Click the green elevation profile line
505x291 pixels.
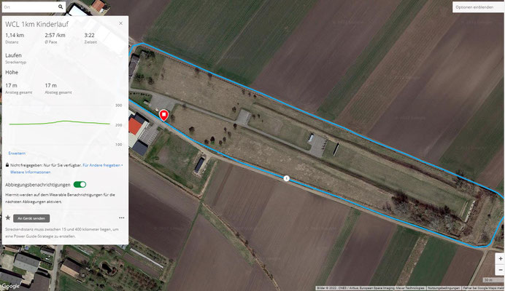click(60, 122)
